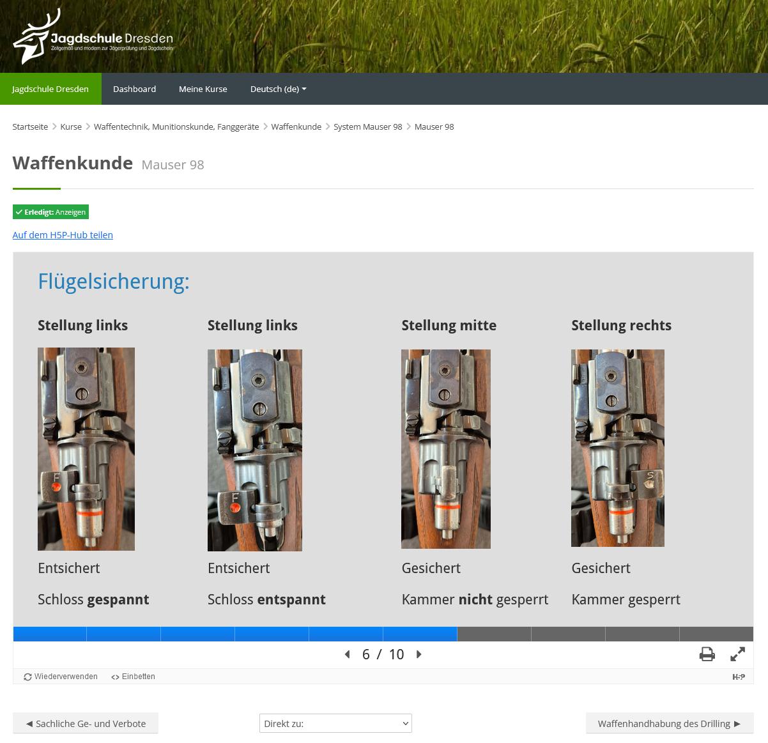The height and width of the screenshot is (743, 768).
Task: Open Meine Kurse menu item
Action: point(203,89)
